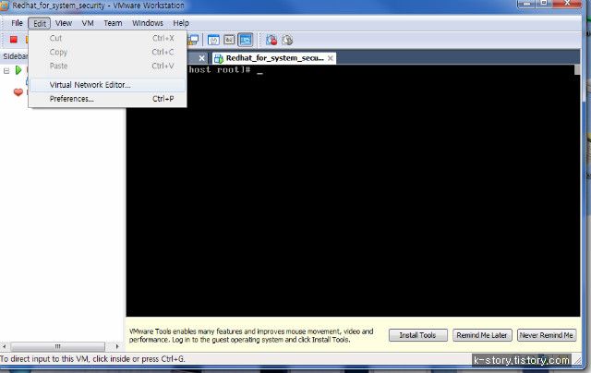Click the record capture icon with red dot
The height and width of the screenshot is (373, 591).
(x=271, y=40)
